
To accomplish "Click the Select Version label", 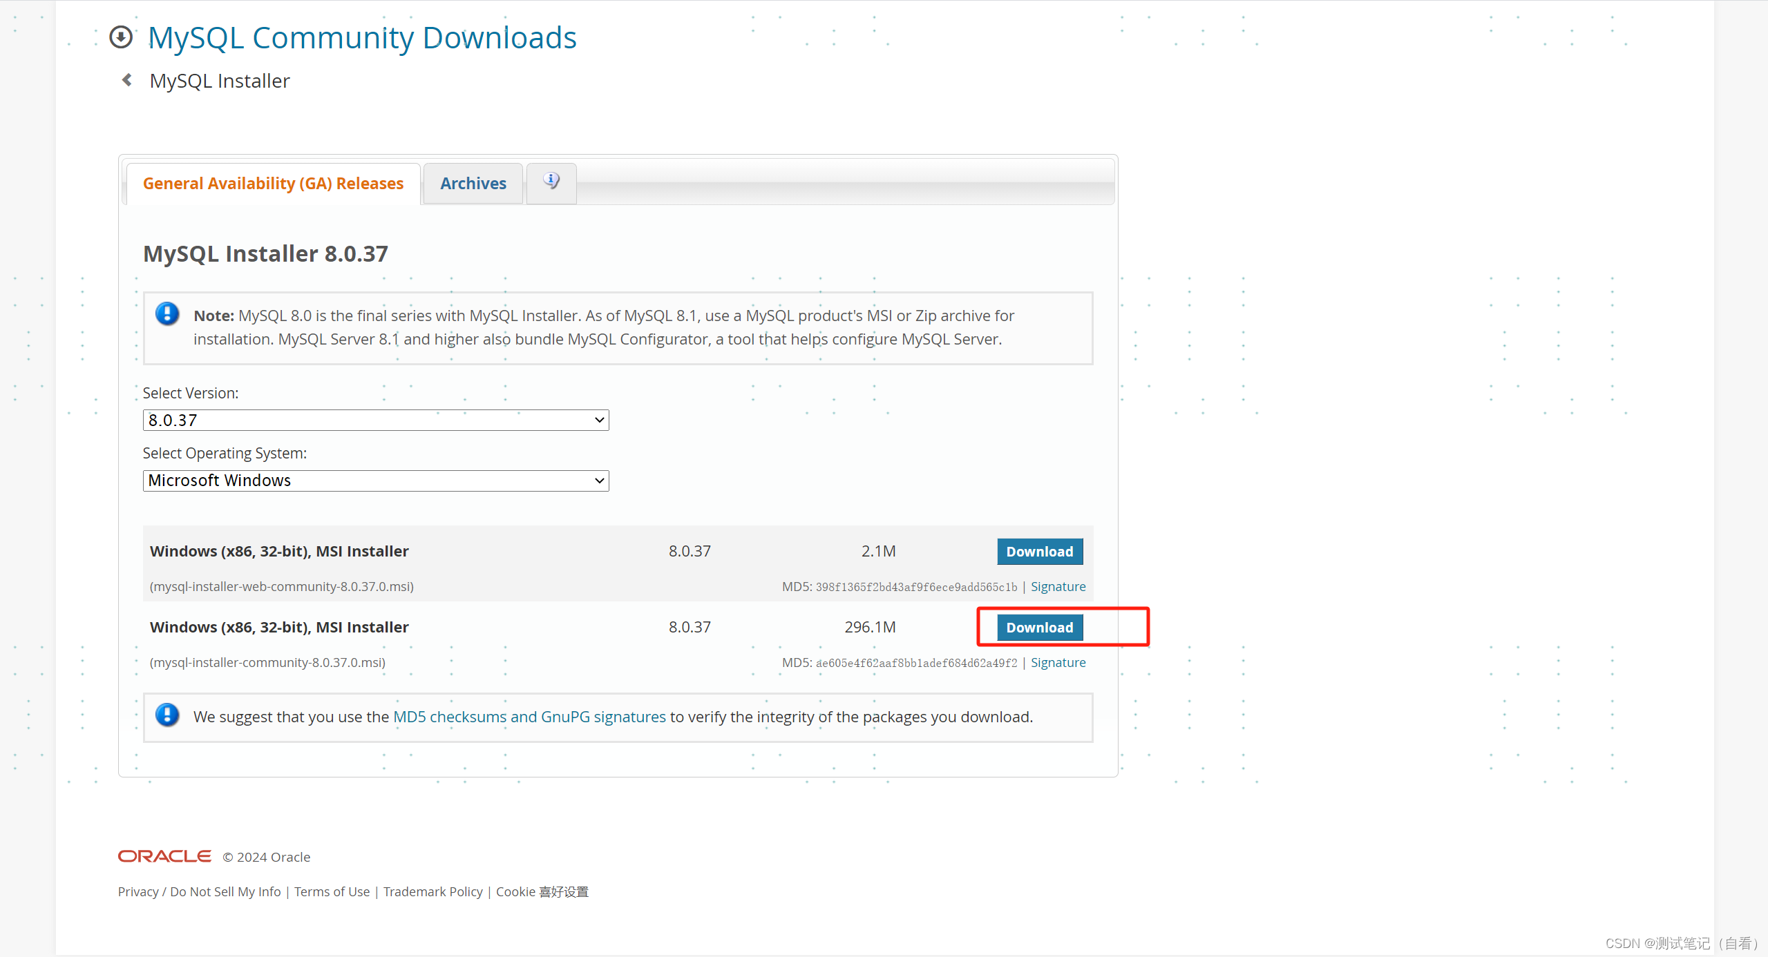I will (191, 393).
